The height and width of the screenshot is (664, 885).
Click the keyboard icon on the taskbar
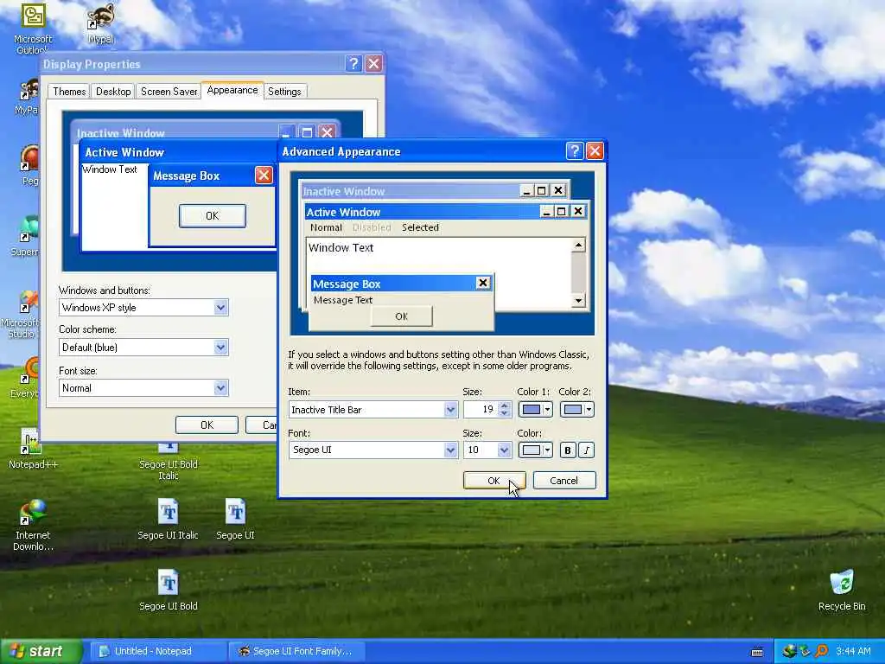pyautogui.click(x=757, y=652)
